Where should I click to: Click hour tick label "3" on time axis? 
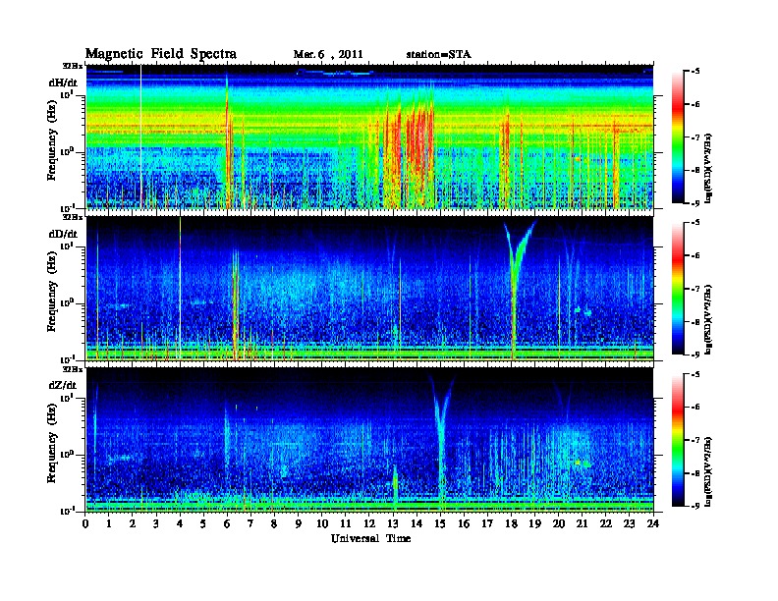click(x=156, y=523)
